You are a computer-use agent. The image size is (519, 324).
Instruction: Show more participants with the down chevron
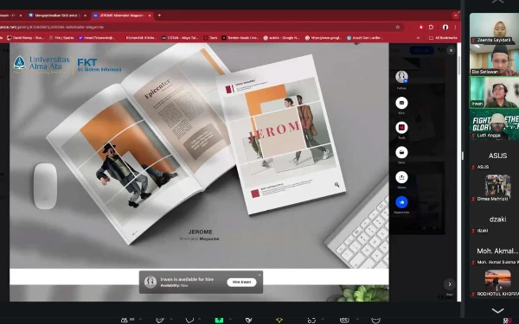(x=497, y=310)
